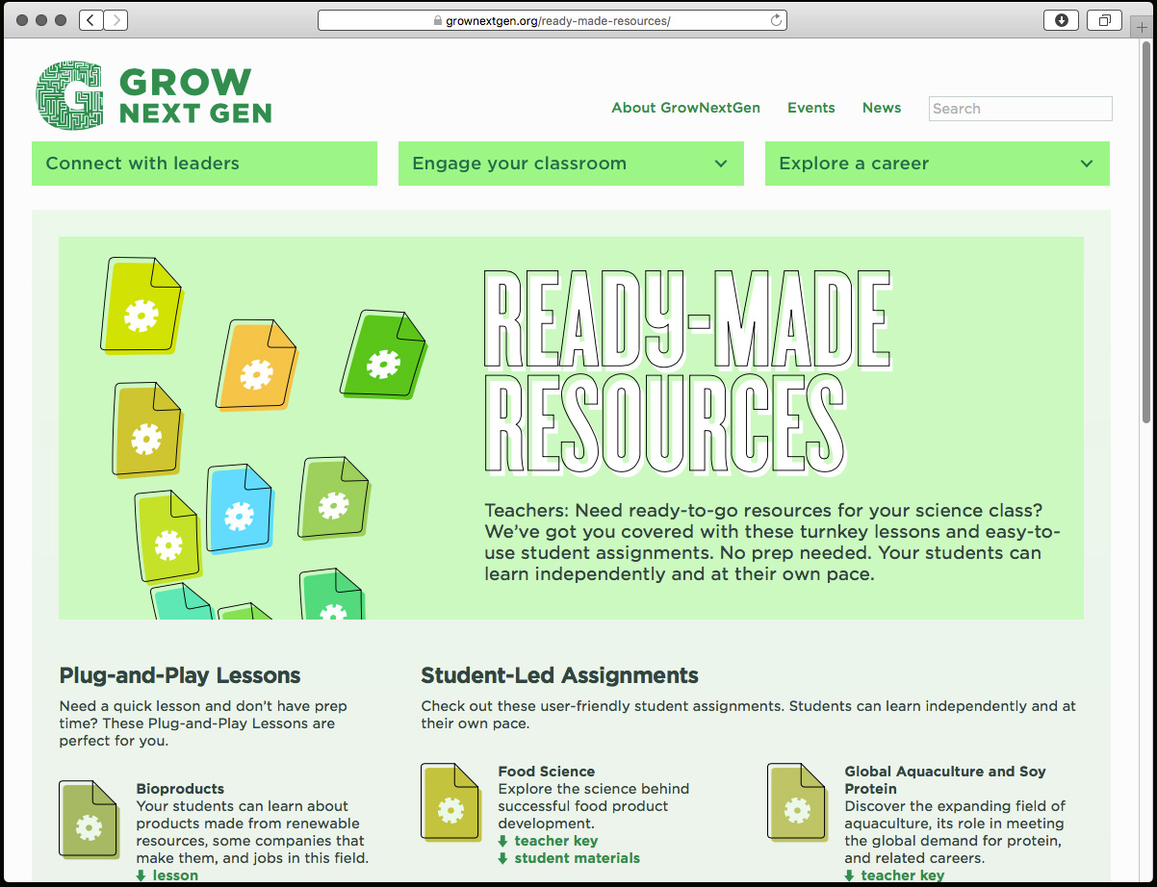Click the Bioproducts document icon
Image resolution: width=1157 pixels, height=887 pixels.
[x=90, y=820]
